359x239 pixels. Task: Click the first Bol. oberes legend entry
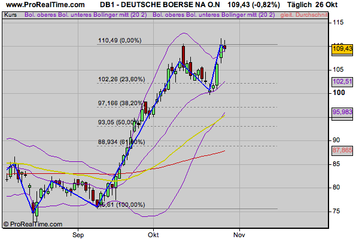[41, 15]
